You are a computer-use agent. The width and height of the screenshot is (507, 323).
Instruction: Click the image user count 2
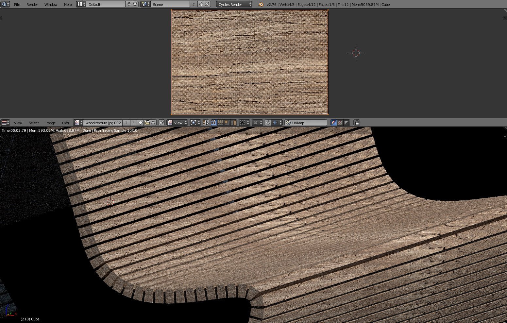pyautogui.click(x=127, y=123)
